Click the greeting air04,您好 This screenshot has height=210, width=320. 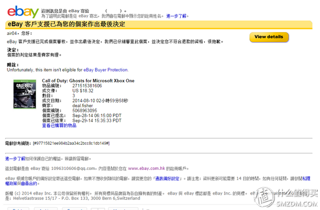tap(19, 33)
